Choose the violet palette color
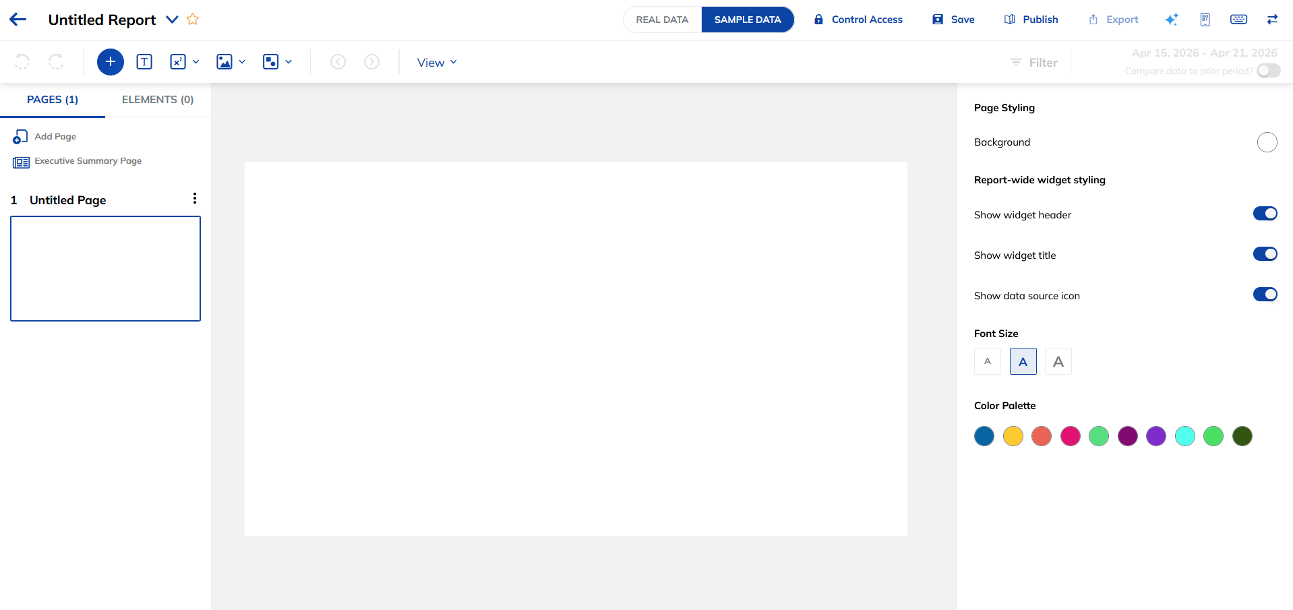The width and height of the screenshot is (1293, 610). coord(1156,436)
